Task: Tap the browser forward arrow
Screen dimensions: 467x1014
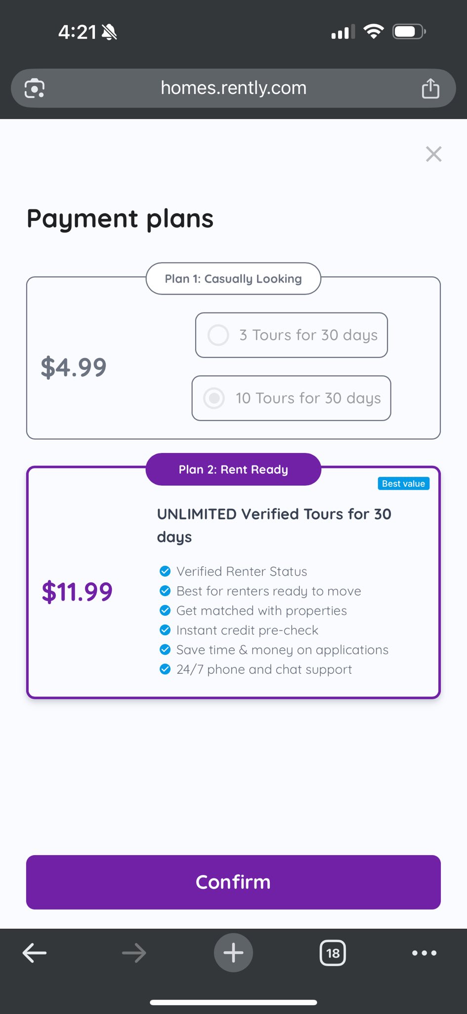Action: pyautogui.click(x=134, y=953)
